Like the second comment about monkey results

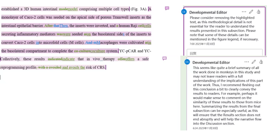click(261, 62)
